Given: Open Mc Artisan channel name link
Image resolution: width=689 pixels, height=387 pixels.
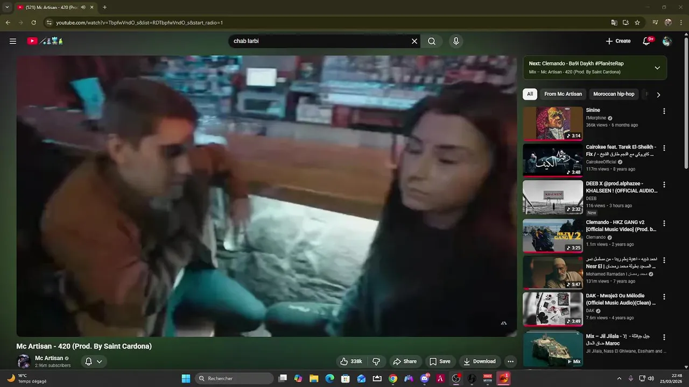Looking at the screenshot, I should (49, 358).
